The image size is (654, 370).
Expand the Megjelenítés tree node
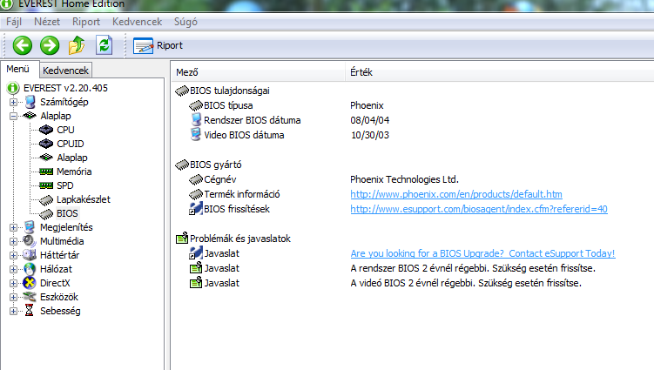[x=13, y=227]
